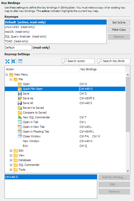
Task: Click the New SQL Commander play icon
Action: coord(20,118)
